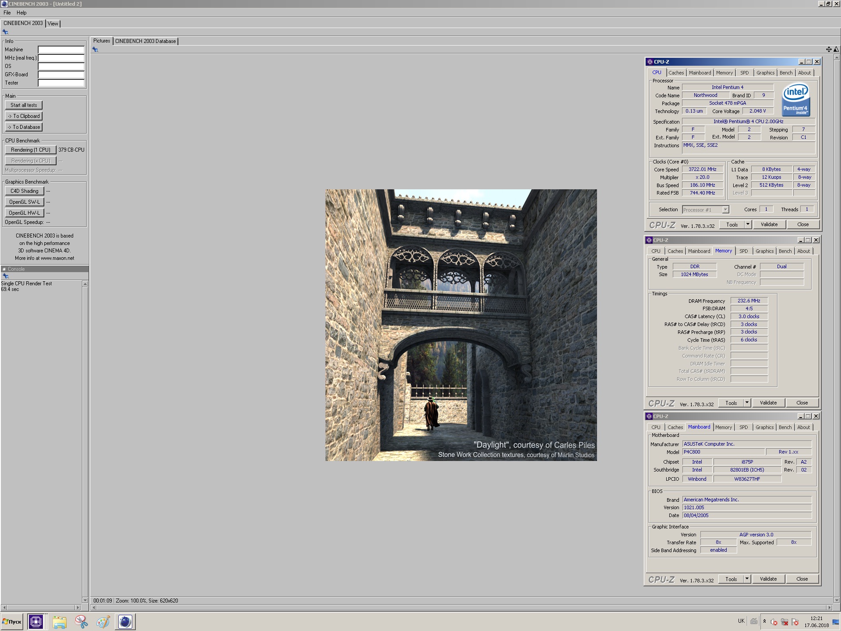Viewport: 841px width, 631px height.
Task: Click the To Database button
Action: pyautogui.click(x=24, y=127)
